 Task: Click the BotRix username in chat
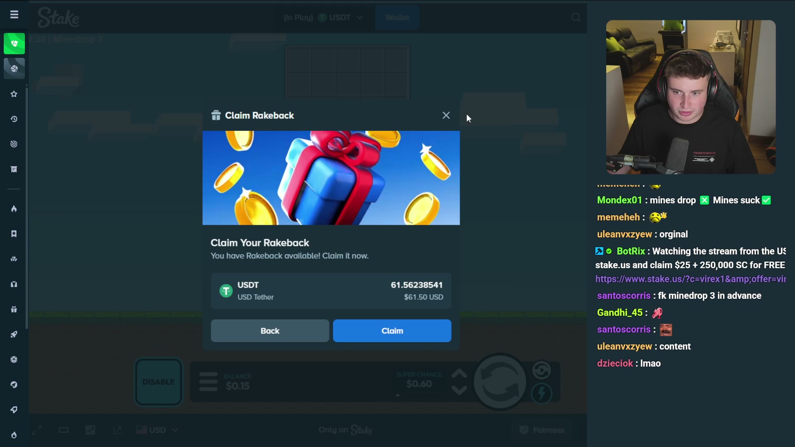631,251
